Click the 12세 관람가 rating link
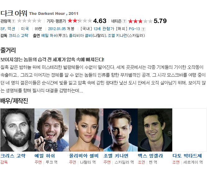The width and height of the screenshot is (207, 173). 104,29
